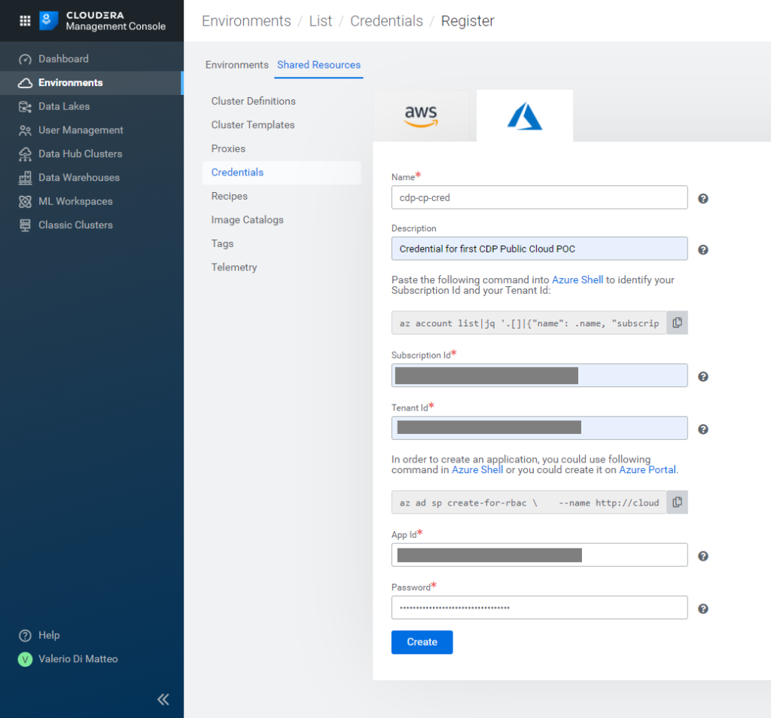Screen dimensions: 771x718
Task: Click the Cloudera Management Console logo
Action: 102,20
